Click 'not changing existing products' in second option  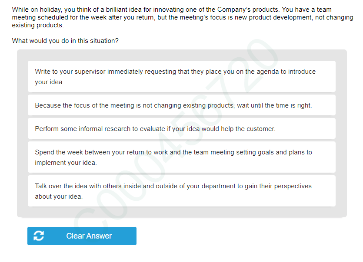point(190,105)
